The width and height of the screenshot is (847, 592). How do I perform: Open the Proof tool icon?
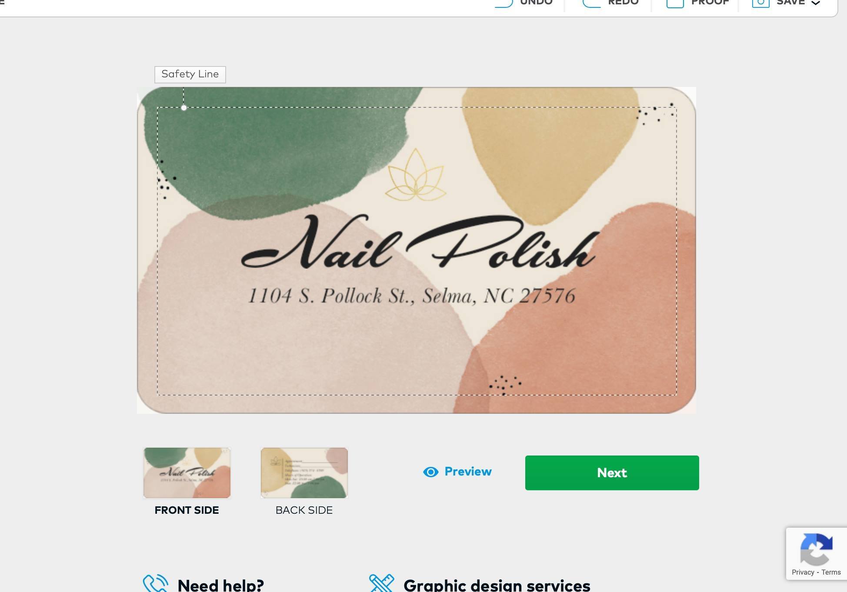(675, 3)
